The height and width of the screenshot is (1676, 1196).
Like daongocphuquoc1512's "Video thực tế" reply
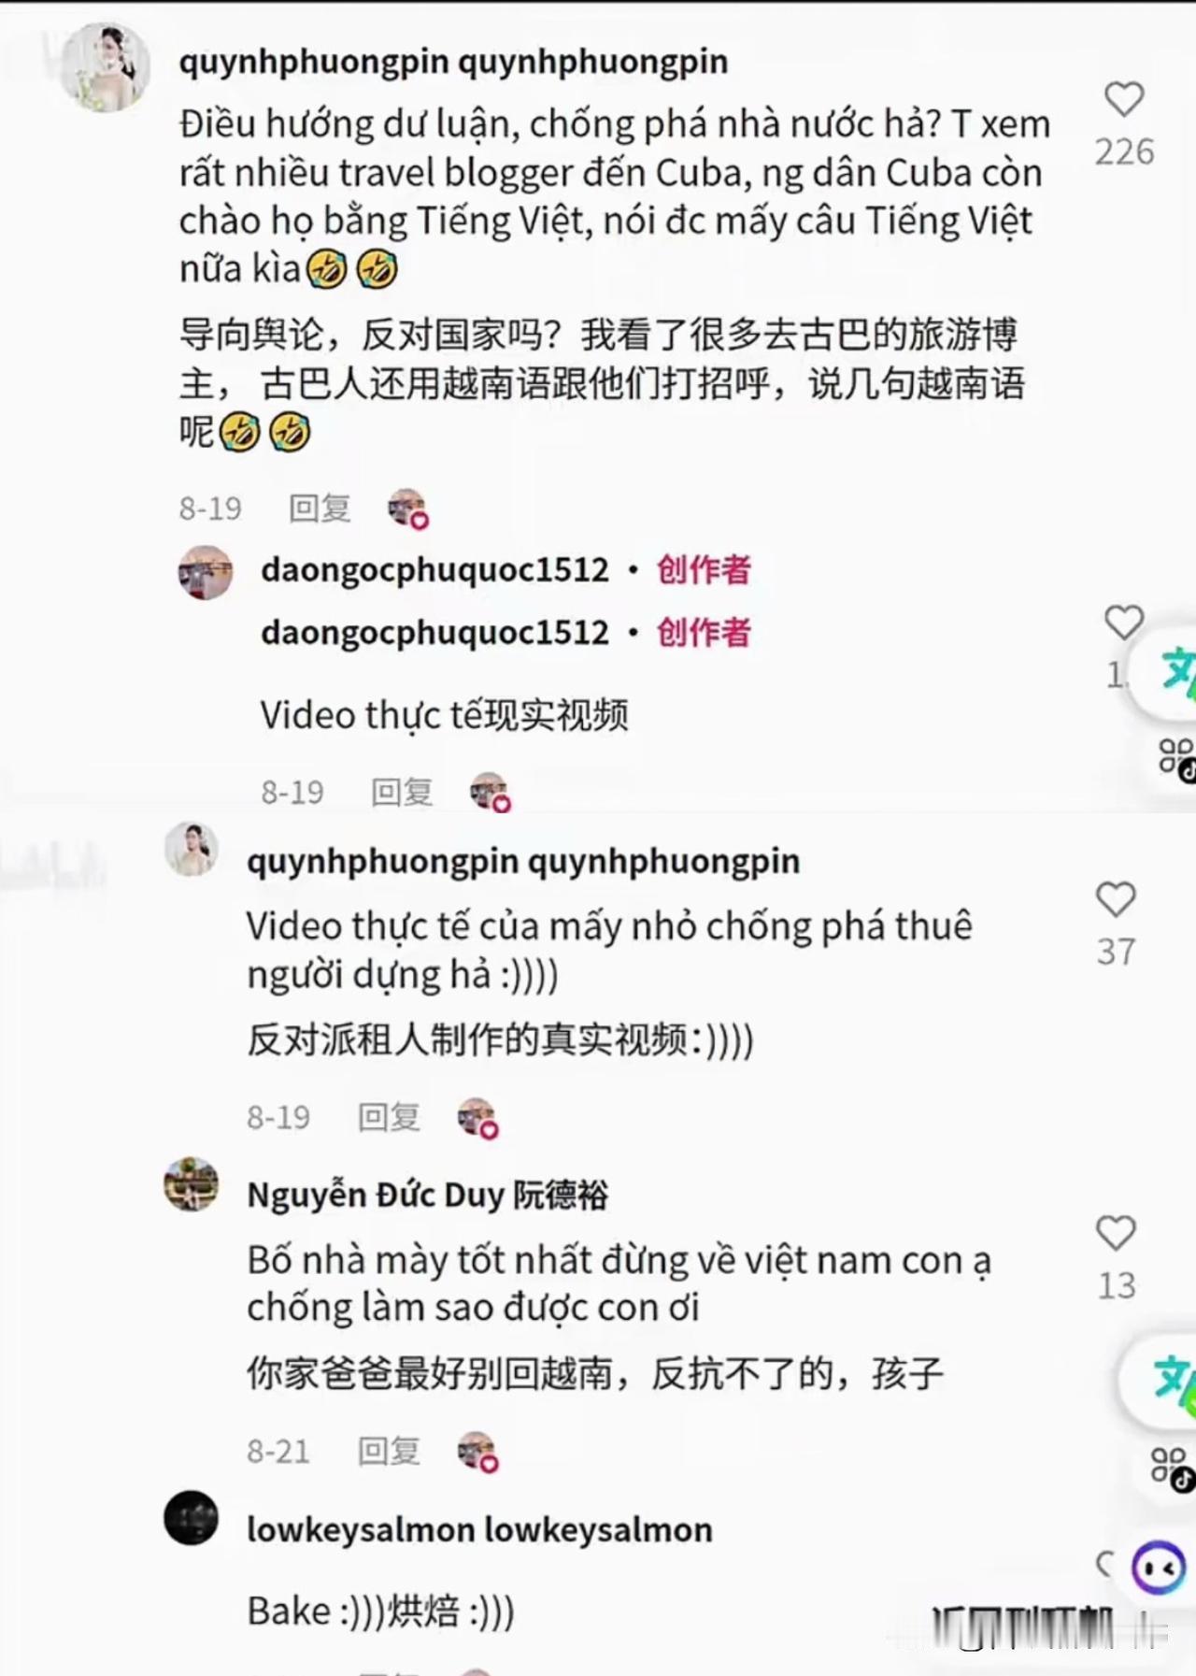click(x=1123, y=623)
